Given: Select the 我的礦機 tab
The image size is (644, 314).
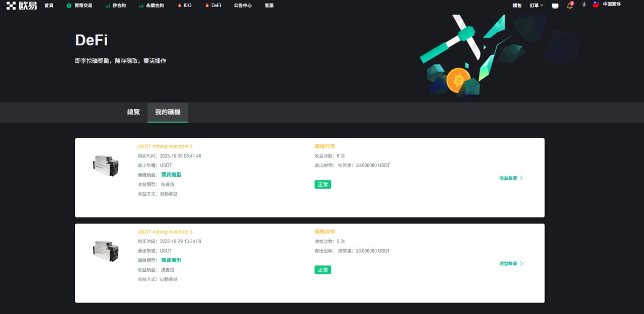Looking at the screenshot, I should (168, 112).
